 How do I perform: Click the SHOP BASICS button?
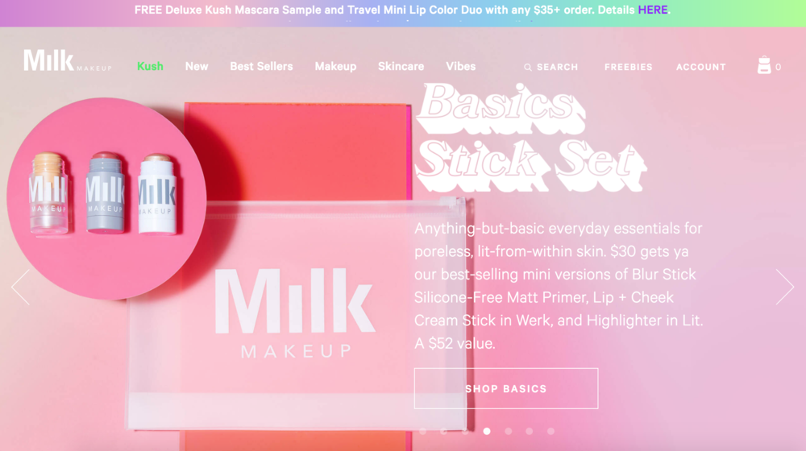(506, 388)
